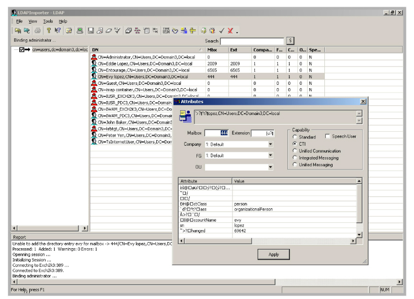The width and height of the screenshot is (414, 299).
Task: Click the yellow cross-shaped toolbar icon
Action: click(x=193, y=31)
